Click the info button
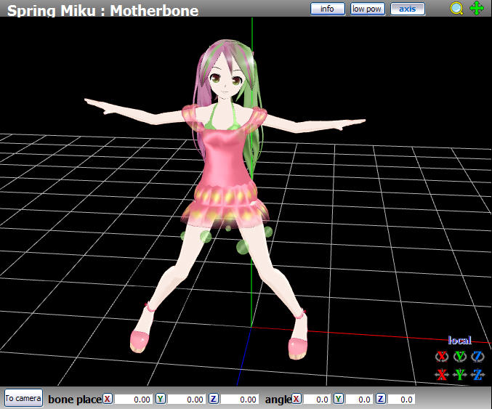 (328, 9)
